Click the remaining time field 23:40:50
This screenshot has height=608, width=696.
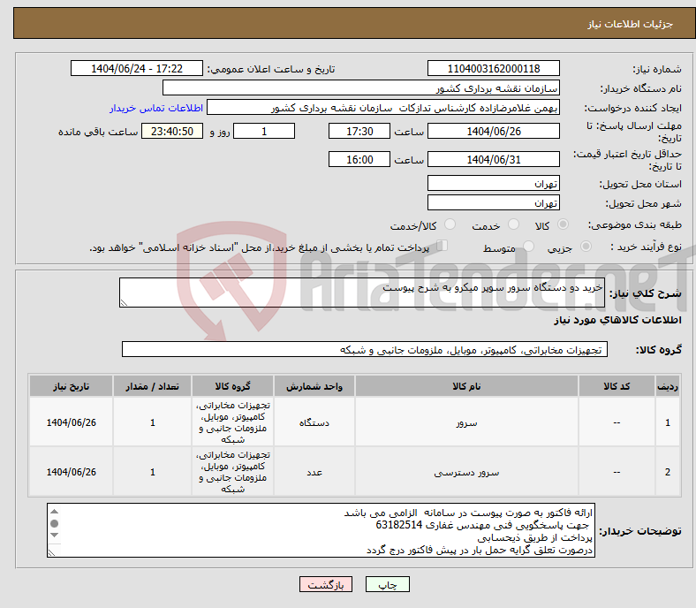[x=172, y=132]
